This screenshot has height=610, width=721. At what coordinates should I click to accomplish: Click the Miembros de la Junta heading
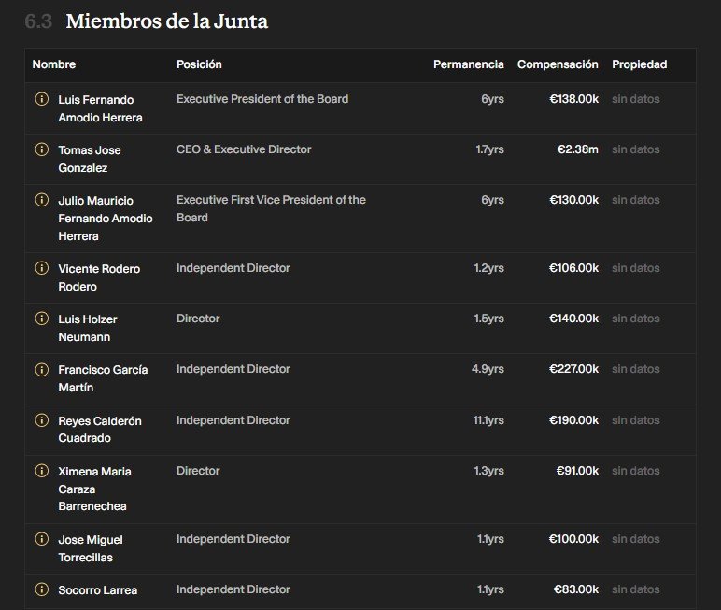click(167, 21)
